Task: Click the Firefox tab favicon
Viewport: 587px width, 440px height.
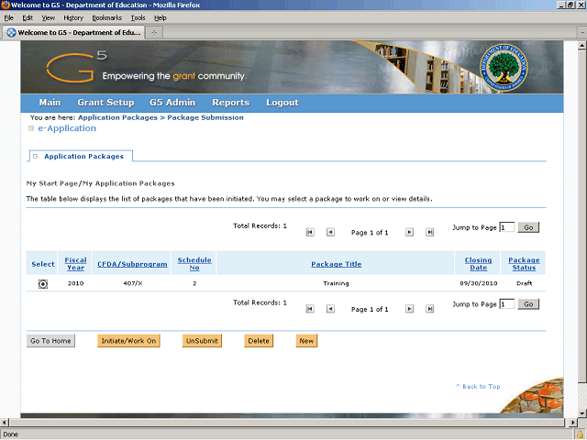Action: tap(11, 33)
